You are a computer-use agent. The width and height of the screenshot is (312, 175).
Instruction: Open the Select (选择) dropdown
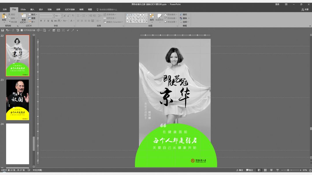pyautogui.click(x=184, y=22)
